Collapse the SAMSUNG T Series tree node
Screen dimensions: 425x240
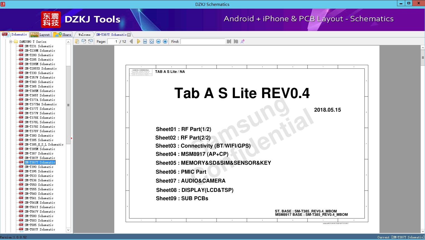pos(11,42)
